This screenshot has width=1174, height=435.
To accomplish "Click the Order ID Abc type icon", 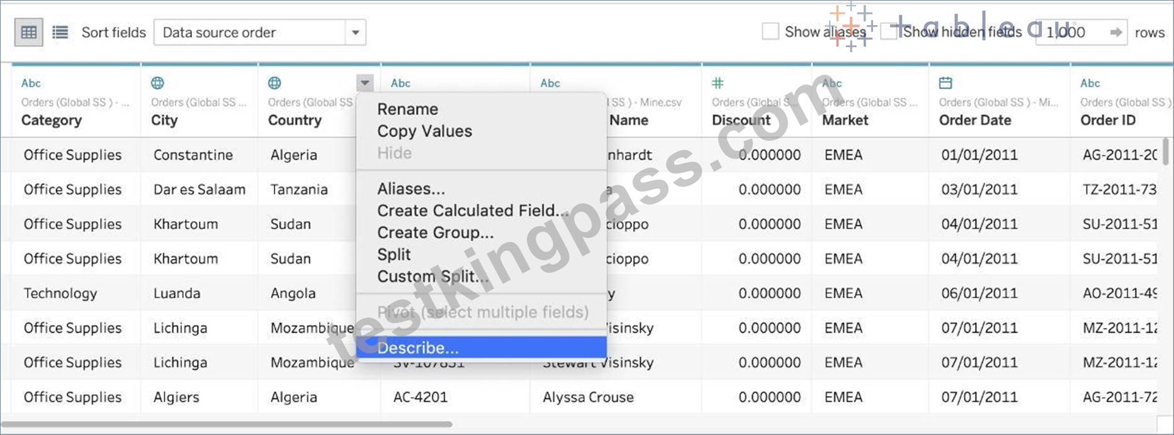I will (1090, 83).
